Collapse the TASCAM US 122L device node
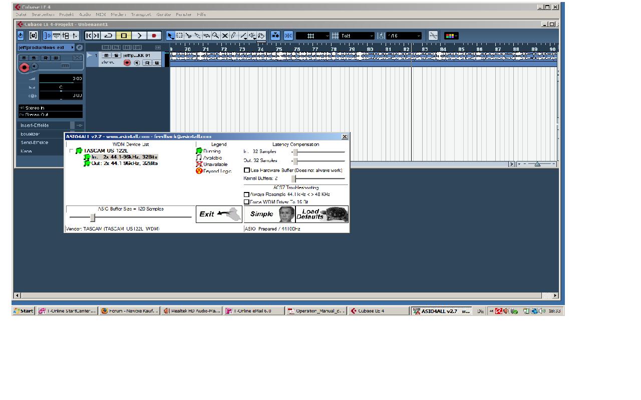 coord(72,151)
